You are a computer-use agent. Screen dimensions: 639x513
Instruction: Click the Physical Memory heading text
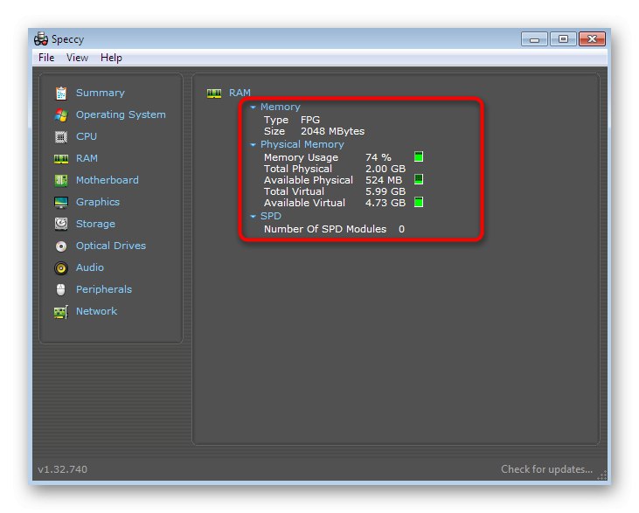pos(302,145)
